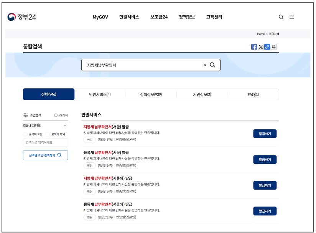This screenshot has height=233, width=316.
Task: Open 고객센터 menu
Action: [214, 17]
